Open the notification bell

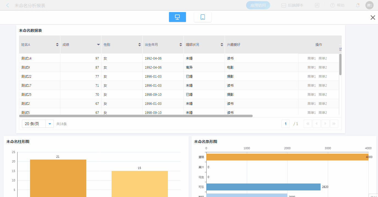click(x=357, y=5)
